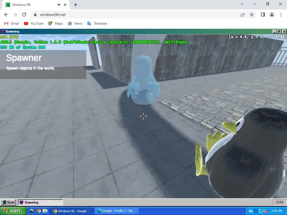Image resolution: width=287 pixels, height=215 pixels.
Task: Click the yellow crosshair
Action: pyautogui.click(x=143, y=116)
